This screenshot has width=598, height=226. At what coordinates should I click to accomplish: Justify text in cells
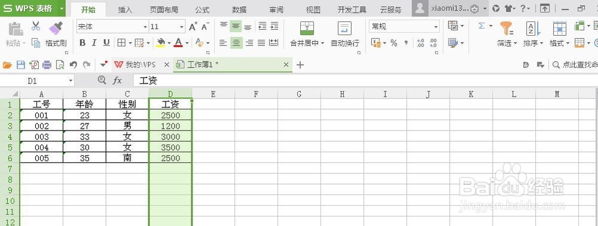pos(261,42)
